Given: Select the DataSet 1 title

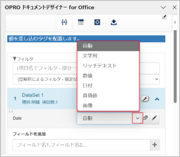Looking at the screenshot, I should click(32, 95).
